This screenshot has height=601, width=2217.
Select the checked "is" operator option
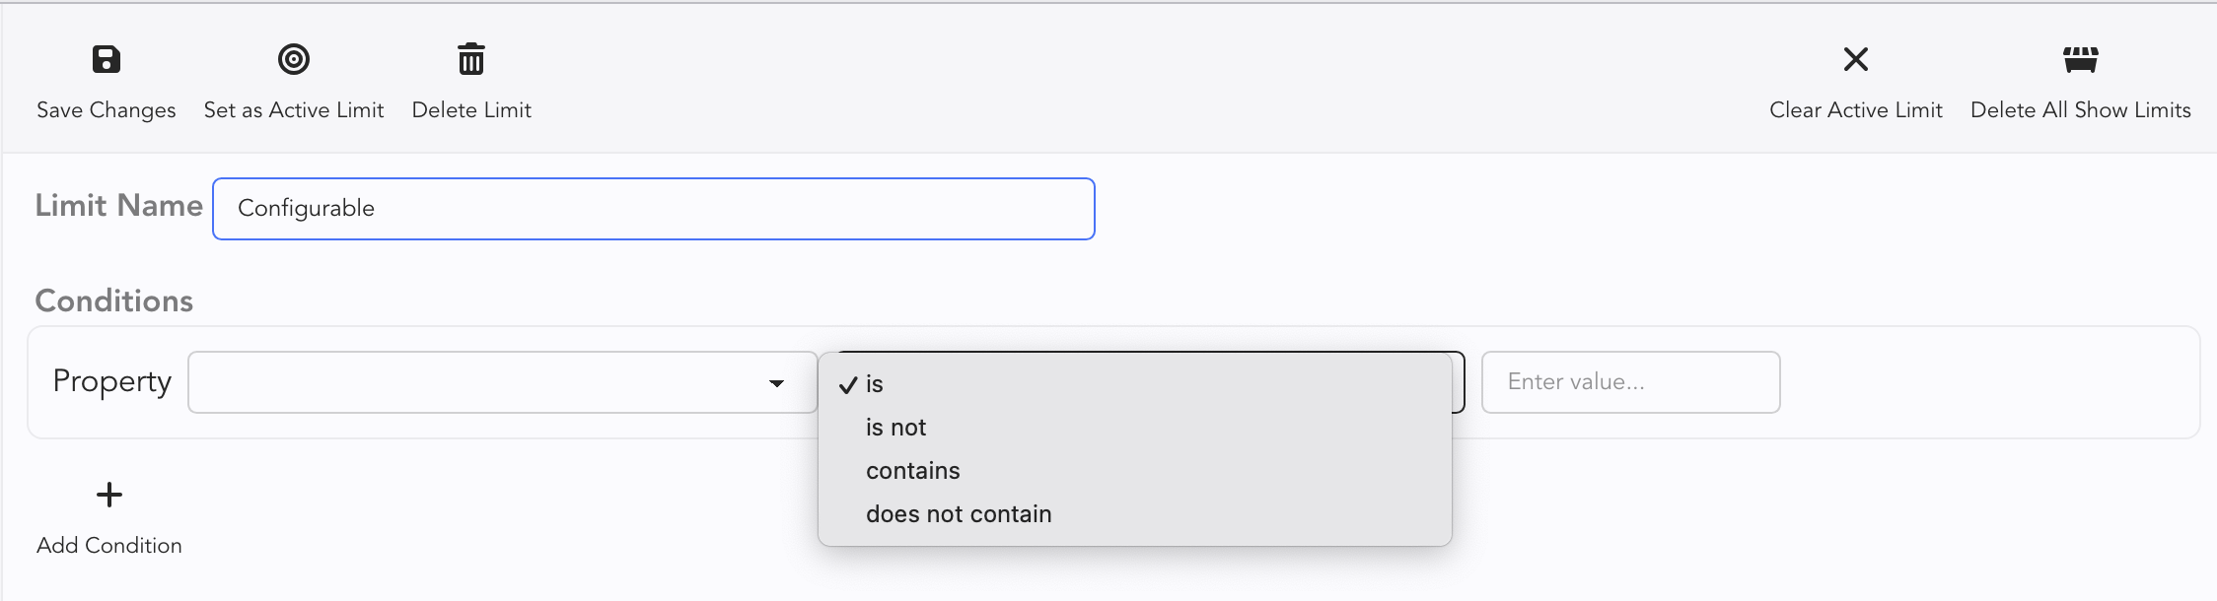point(875,384)
